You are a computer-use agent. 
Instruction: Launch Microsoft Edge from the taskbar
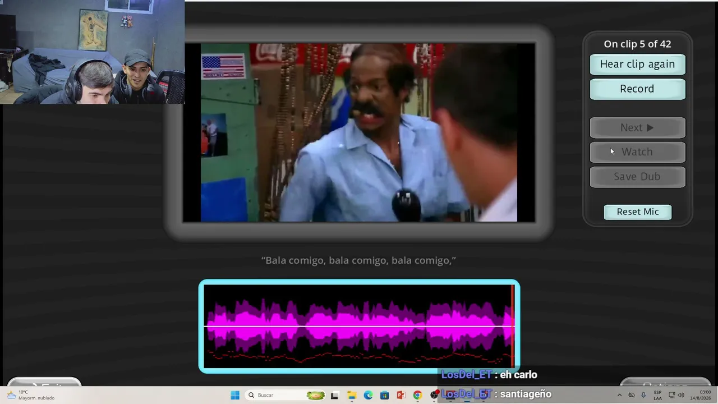click(368, 395)
